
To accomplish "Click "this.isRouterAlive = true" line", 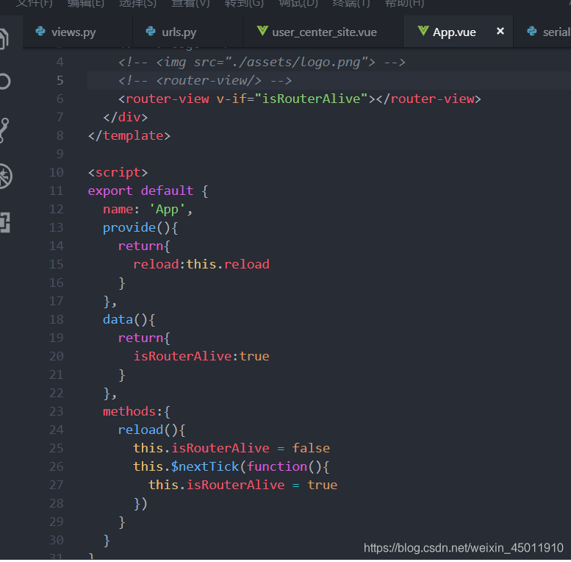I will 243,485.
